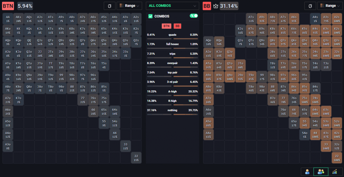Click the green checkmark icon beside COMBOS
The height and width of the screenshot is (177, 344).
point(150,17)
